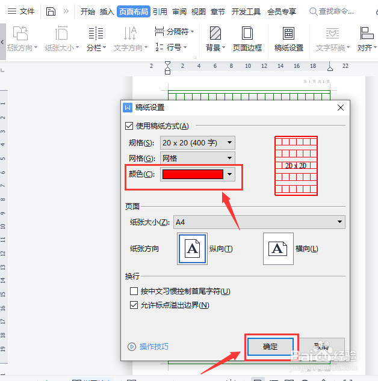Expand the 颜色 dropdown arrow
The image size is (378, 381).
pyautogui.click(x=229, y=174)
